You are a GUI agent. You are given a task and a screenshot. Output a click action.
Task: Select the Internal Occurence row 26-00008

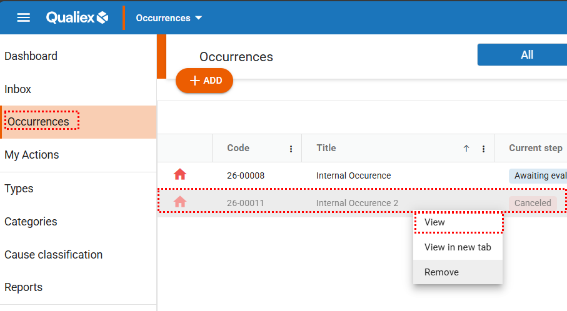point(353,175)
